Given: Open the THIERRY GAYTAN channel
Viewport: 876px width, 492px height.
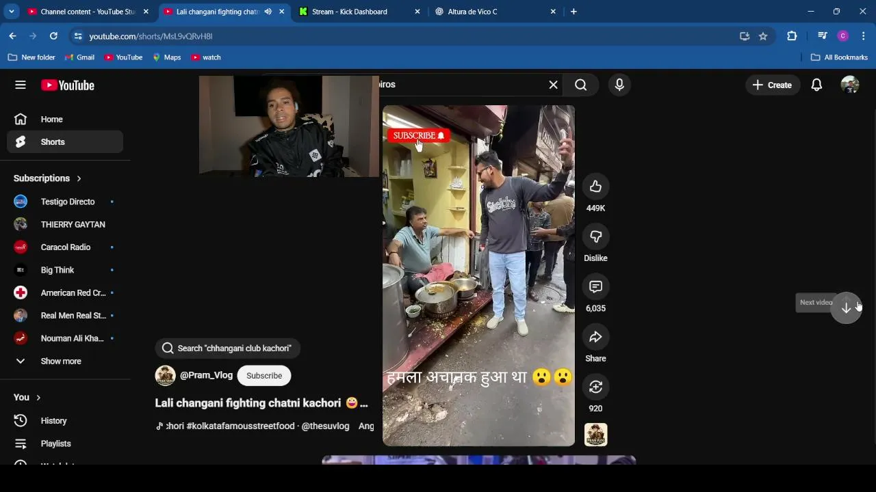Looking at the screenshot, I should click(66, 224).
